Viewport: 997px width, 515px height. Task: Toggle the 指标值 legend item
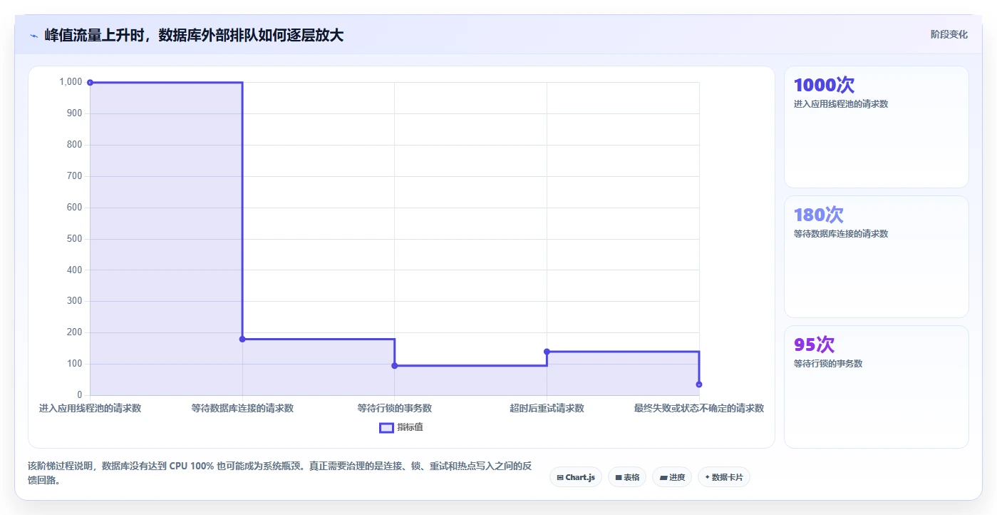[401, 427]
